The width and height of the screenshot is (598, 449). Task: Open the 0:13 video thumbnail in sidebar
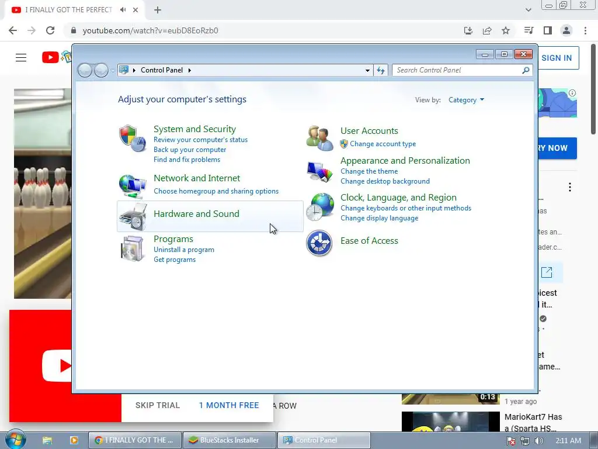(x=450, y=399)
